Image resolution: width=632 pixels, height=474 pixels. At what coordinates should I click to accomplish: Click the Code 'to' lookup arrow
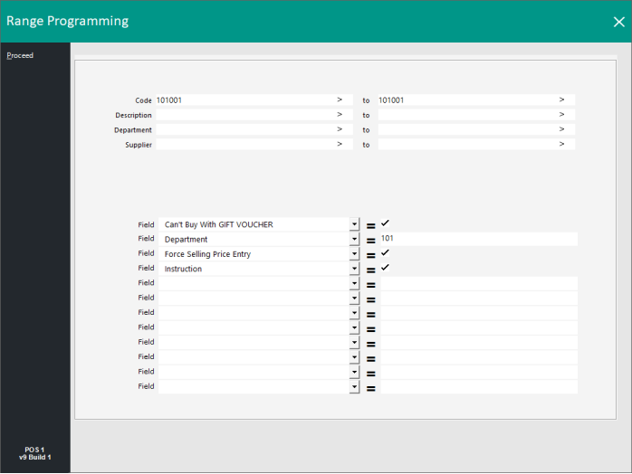[x=561, y=100]
